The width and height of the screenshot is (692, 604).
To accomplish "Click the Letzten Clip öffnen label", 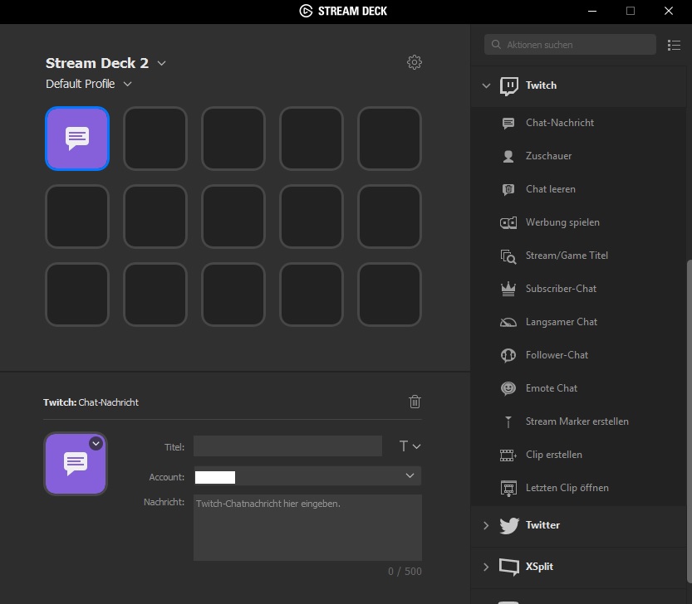I will tap(567, 488).
